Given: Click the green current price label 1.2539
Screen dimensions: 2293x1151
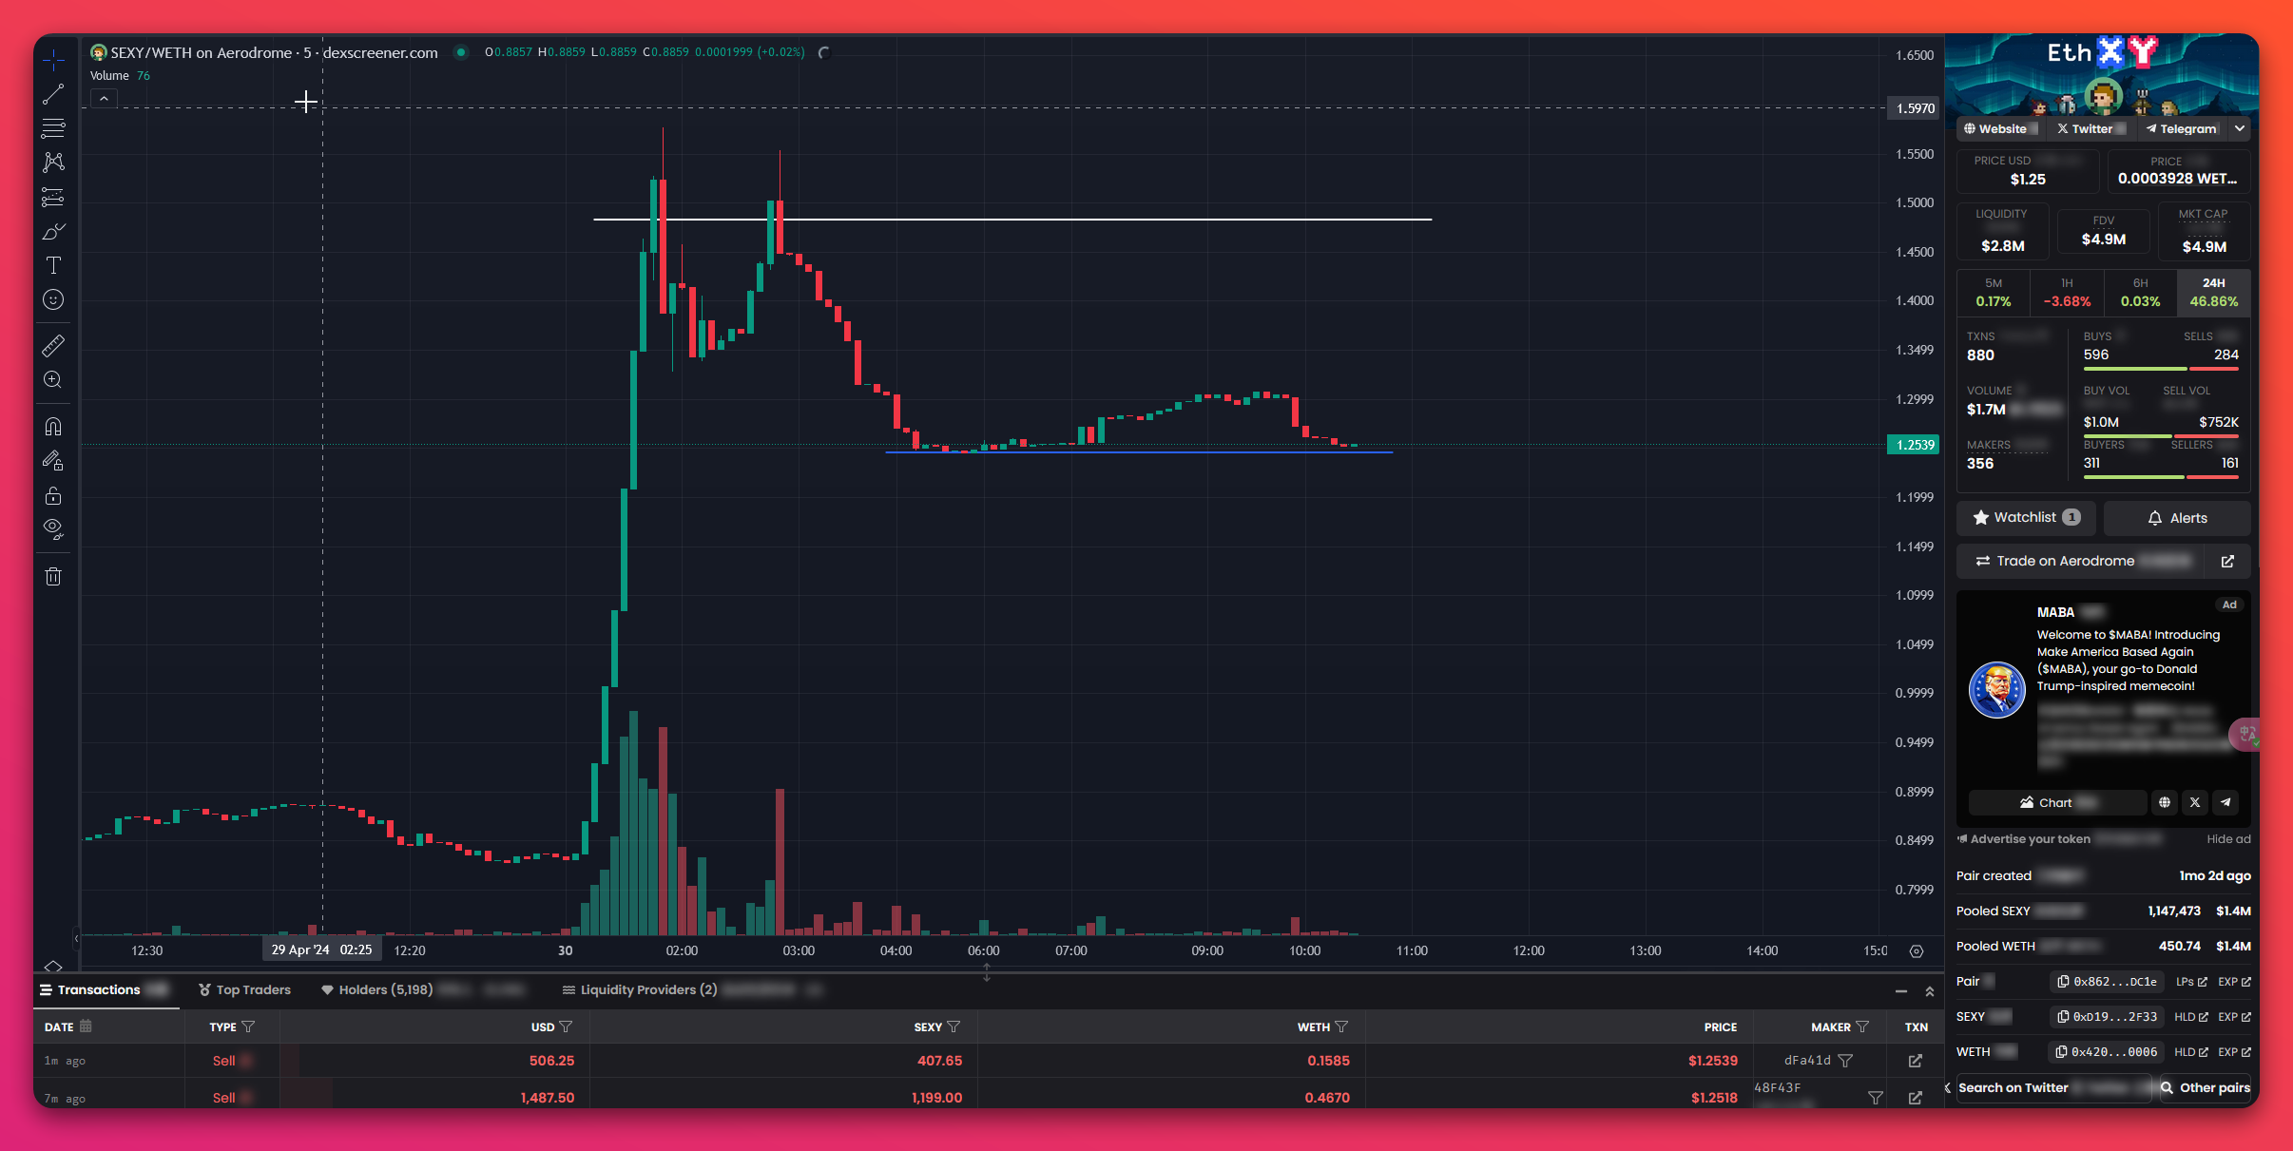Looking at the screenshot, I should tap(1913, 445).
